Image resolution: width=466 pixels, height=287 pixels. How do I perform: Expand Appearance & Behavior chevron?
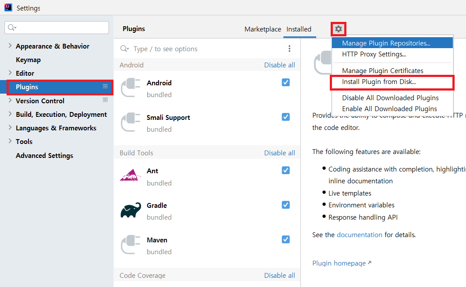10,45
